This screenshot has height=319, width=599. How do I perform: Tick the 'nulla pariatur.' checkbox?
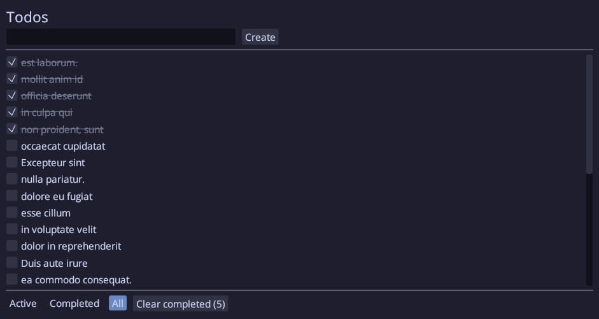pos(12,179)
